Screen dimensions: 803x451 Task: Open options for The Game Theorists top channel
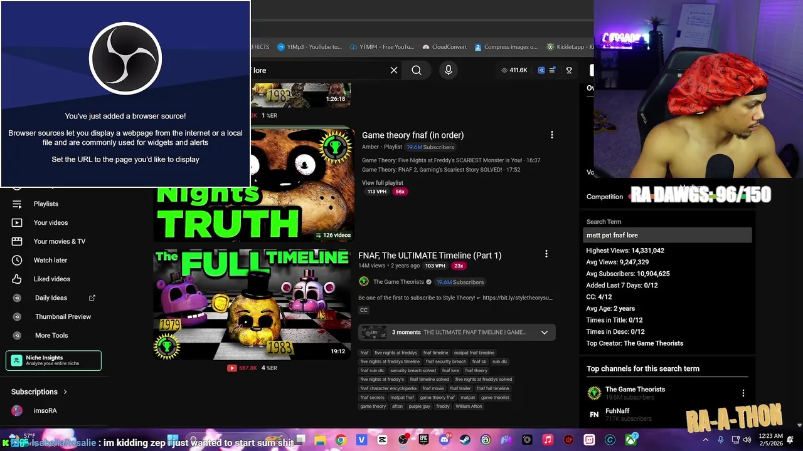click(x=743, y=393)
